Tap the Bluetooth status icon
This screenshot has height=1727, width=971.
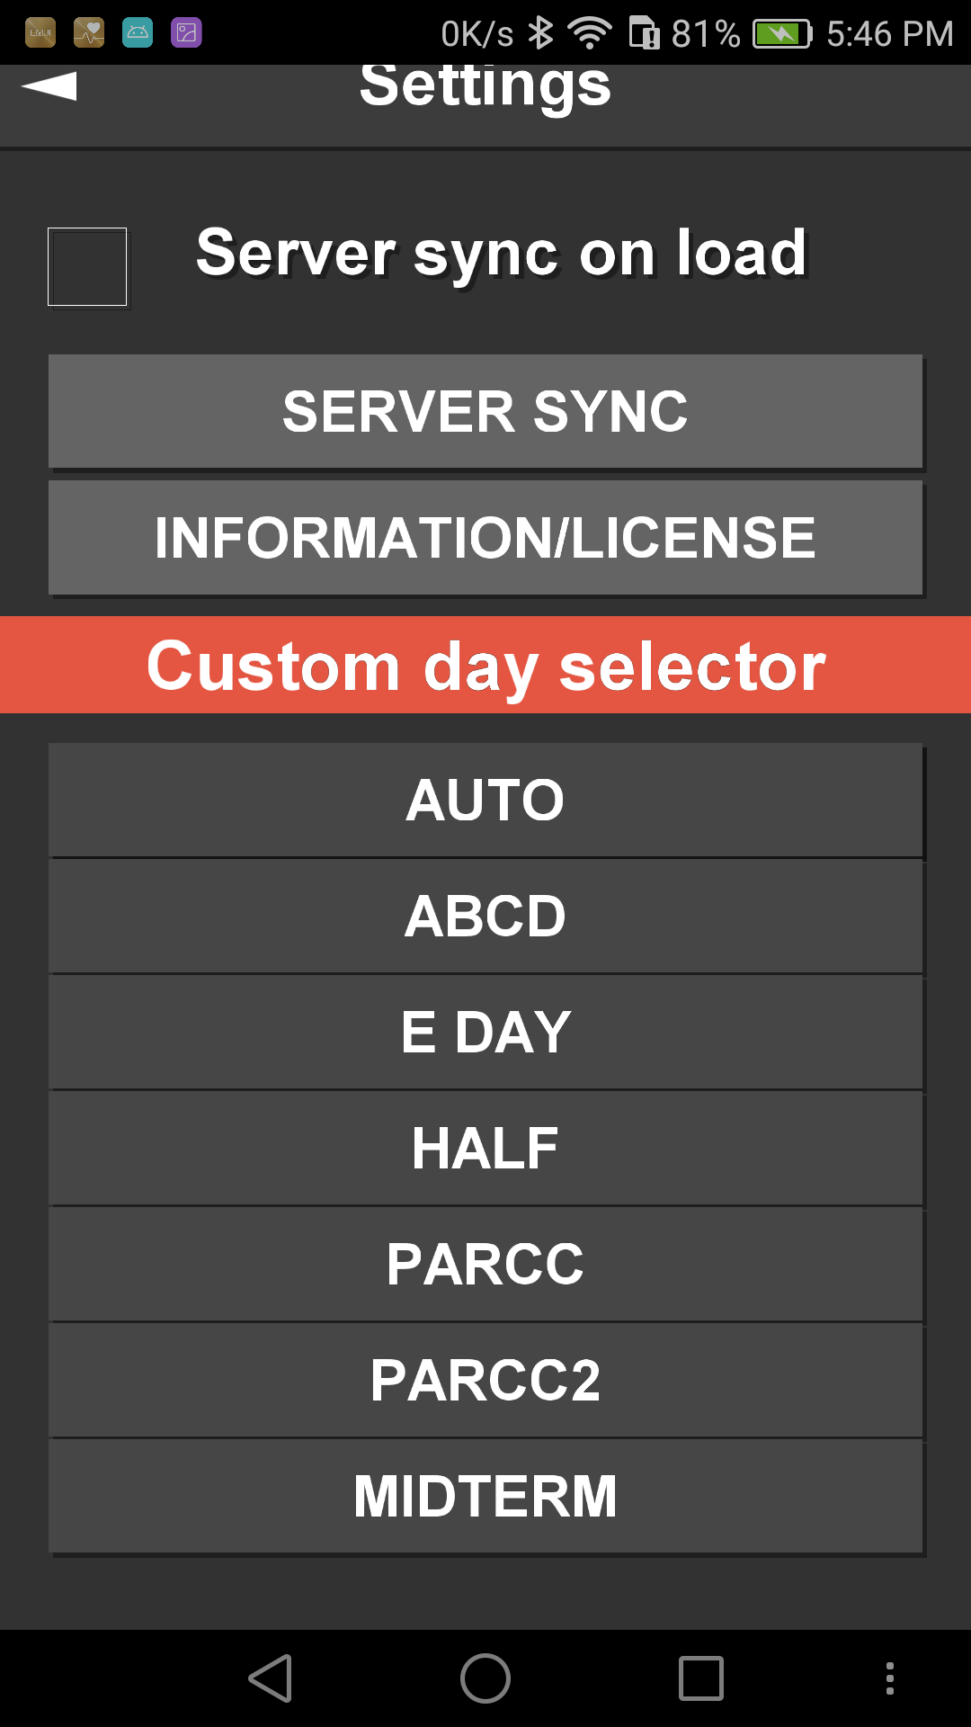540,33
